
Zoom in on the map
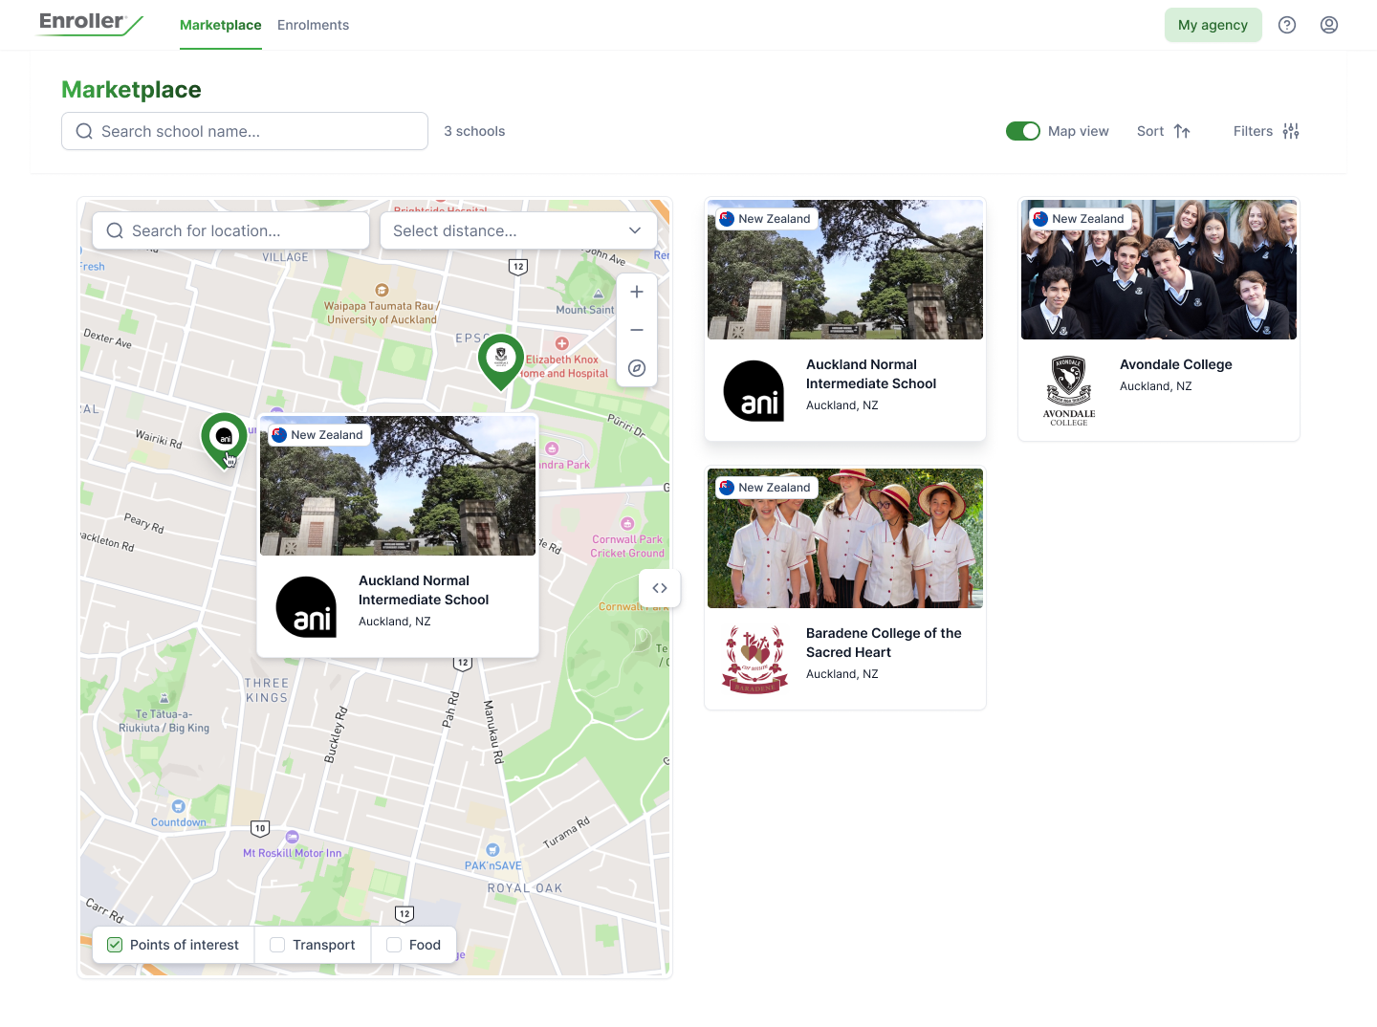pyautogui.click(x=637, y=292)
